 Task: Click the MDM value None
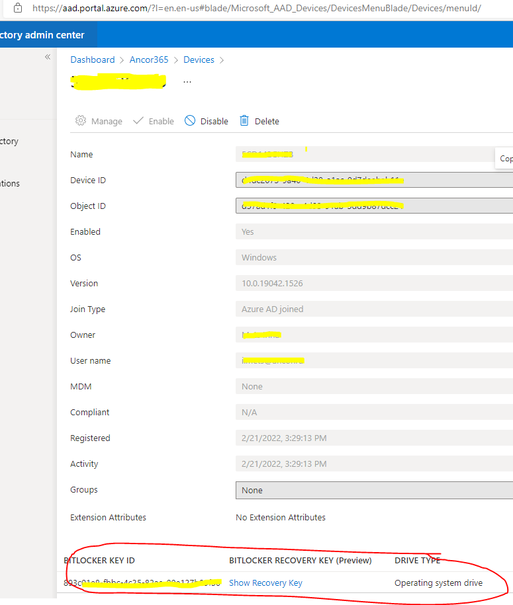point(252,386)
